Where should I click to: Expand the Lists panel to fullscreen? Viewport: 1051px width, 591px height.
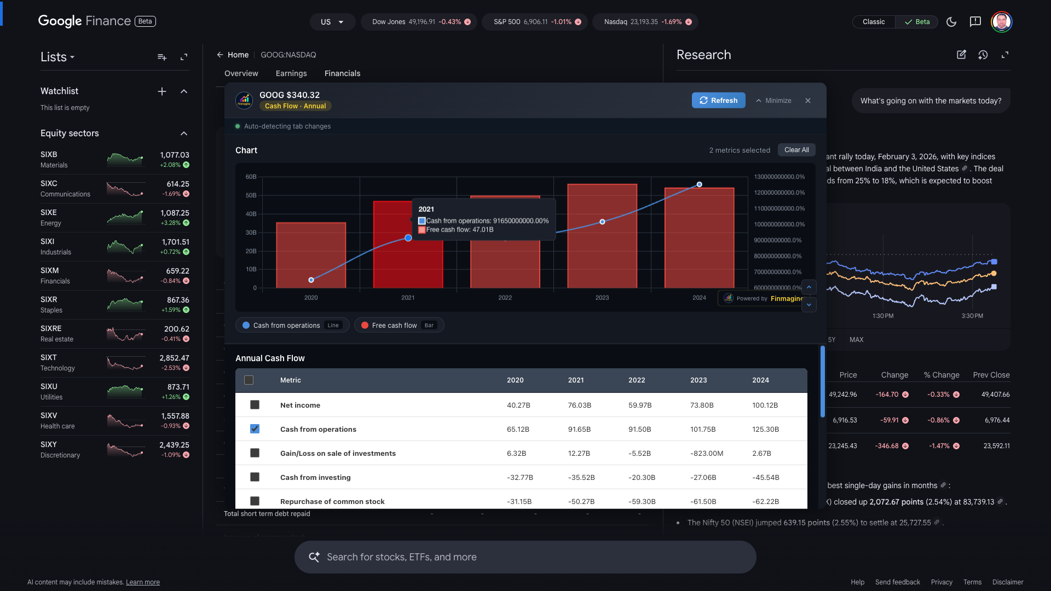pyautogui.click(x=184, y=57)
